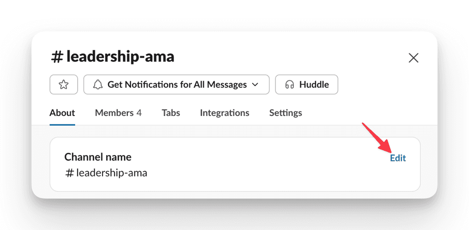Open the Tabs tab

(x=171, y=113)
